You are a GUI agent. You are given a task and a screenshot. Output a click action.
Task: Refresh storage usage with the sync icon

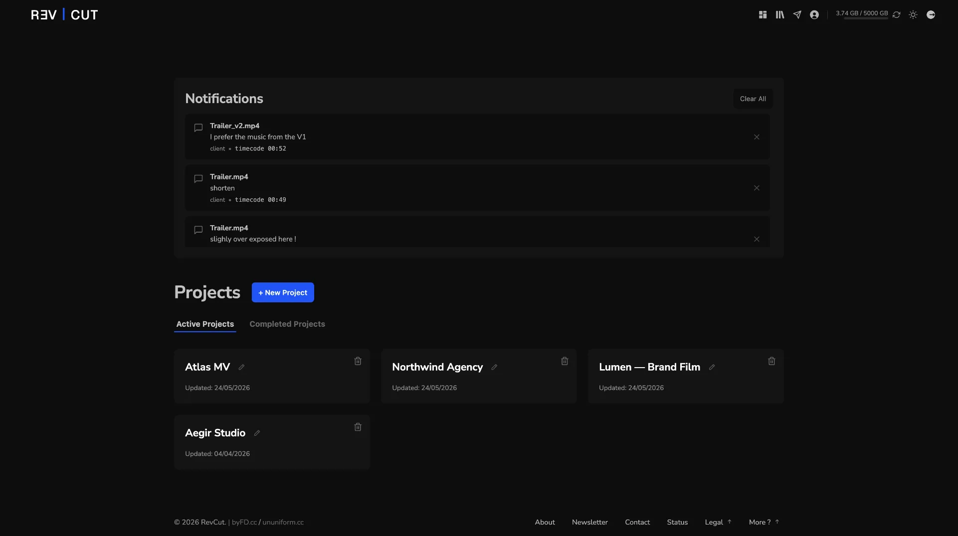pyautogui.click(x=897, y=15)
